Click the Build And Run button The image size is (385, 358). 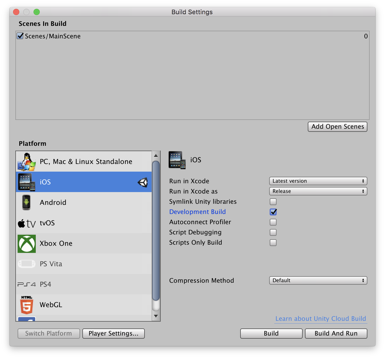(x=336, y=333)
